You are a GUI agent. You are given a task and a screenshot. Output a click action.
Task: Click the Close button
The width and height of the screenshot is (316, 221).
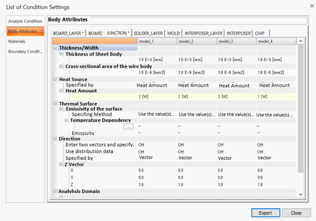click(x=296, y=213)
